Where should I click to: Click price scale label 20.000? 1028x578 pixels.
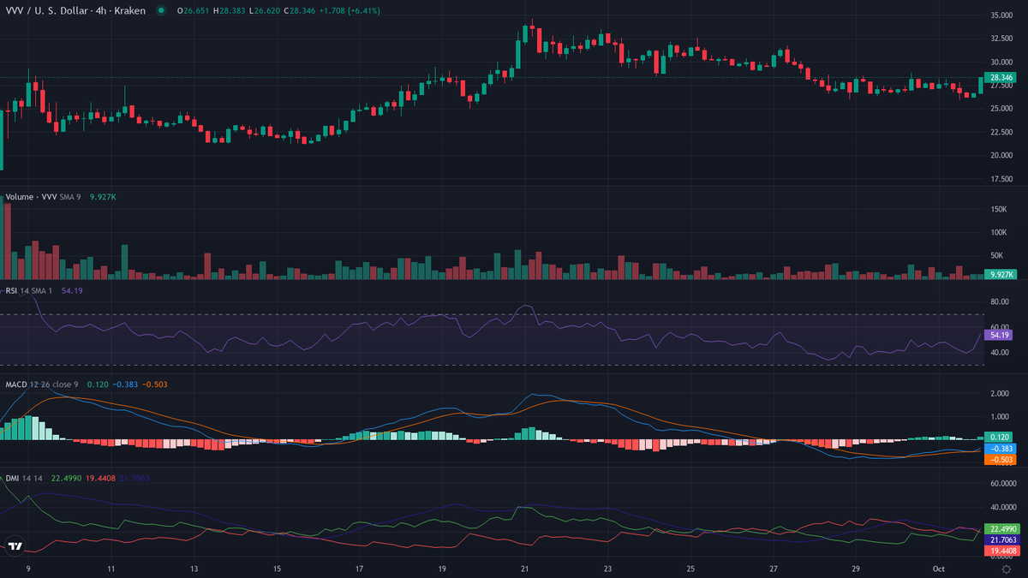1003,156
